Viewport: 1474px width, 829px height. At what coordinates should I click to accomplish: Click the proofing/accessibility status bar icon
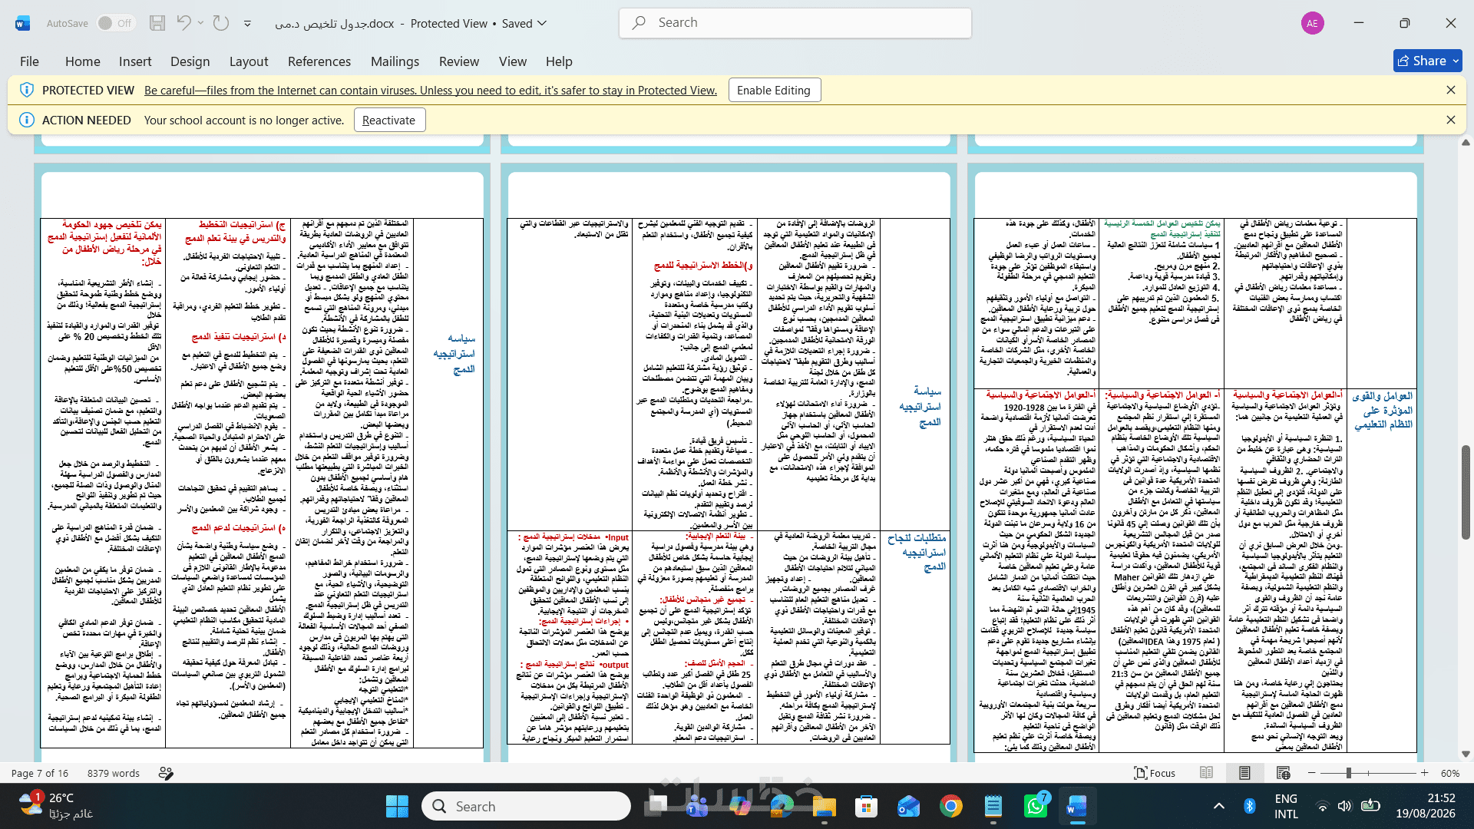(x=166, y=773)
